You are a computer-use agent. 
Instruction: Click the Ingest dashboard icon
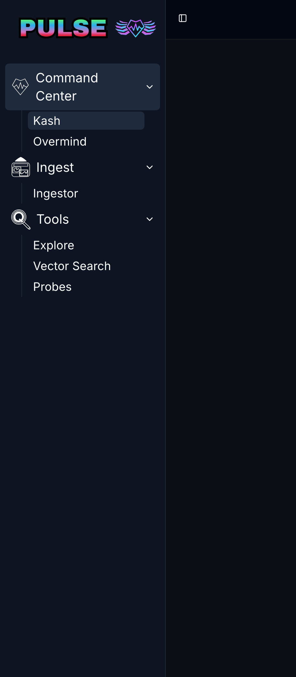[21, 167]
